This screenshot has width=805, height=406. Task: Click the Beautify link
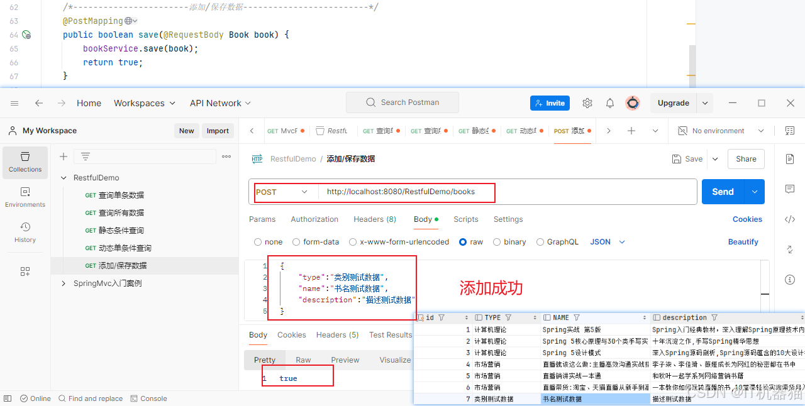(x=743, y=242)
